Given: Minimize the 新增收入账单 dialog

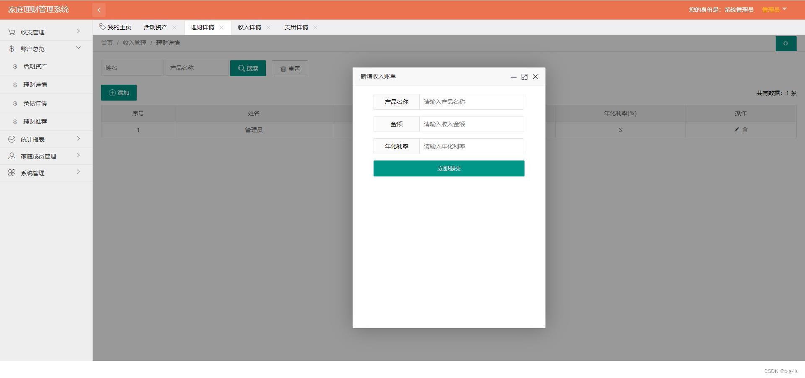Looking at the screenshot, I should (x=513, y=77).
